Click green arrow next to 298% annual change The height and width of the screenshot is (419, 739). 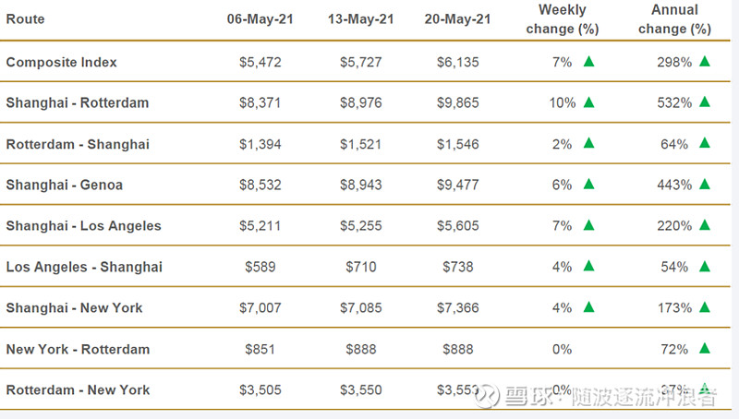(x=705, y=62)
